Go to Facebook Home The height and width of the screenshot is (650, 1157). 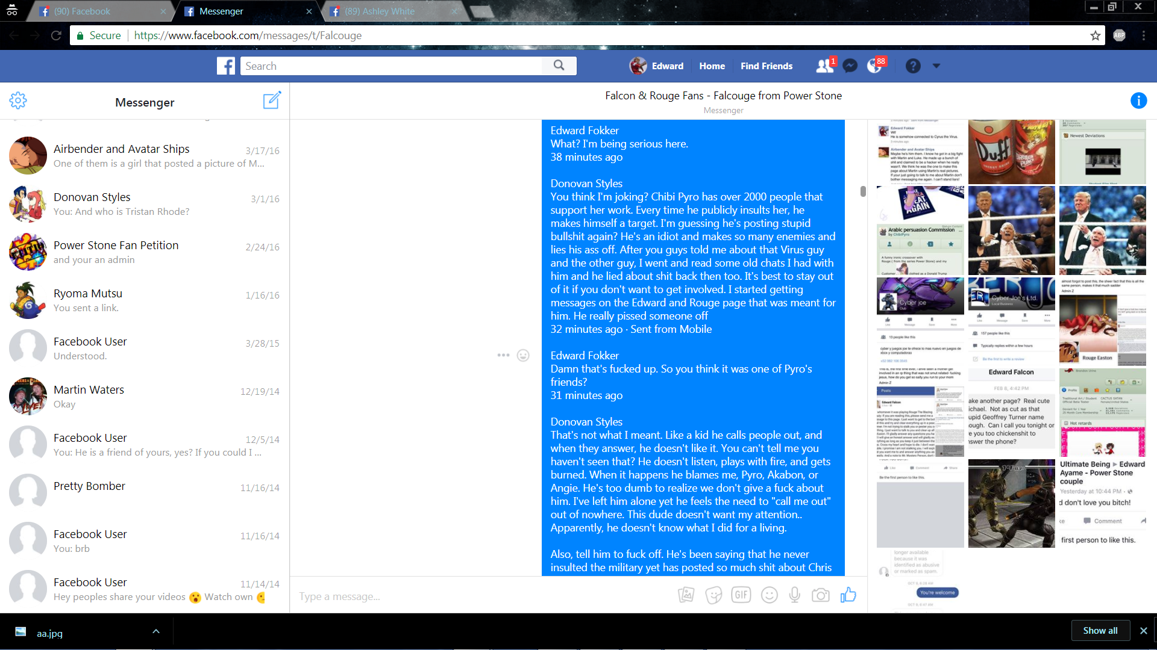tap(712, 66)
